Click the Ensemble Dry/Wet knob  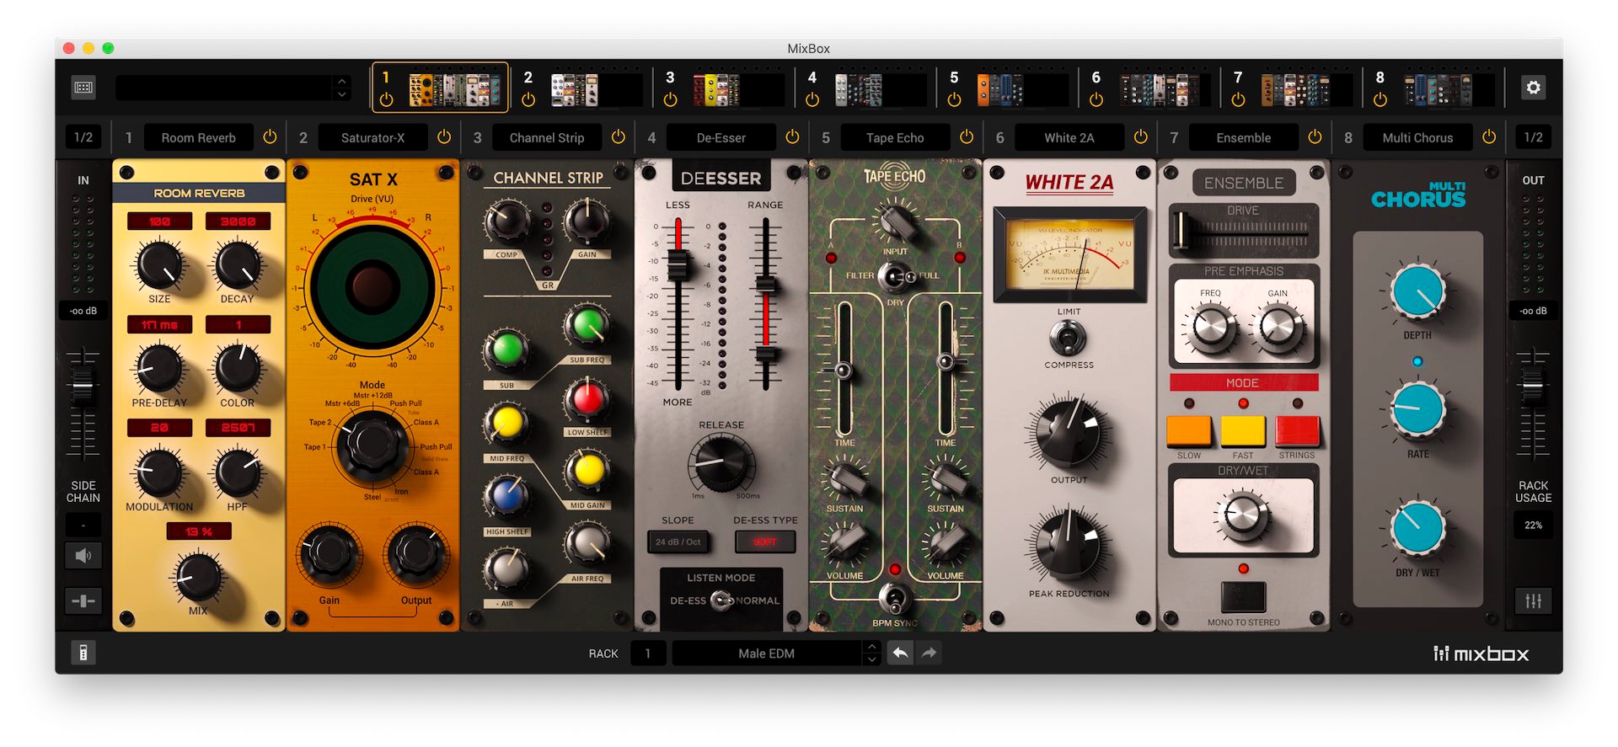point(1243,515)
